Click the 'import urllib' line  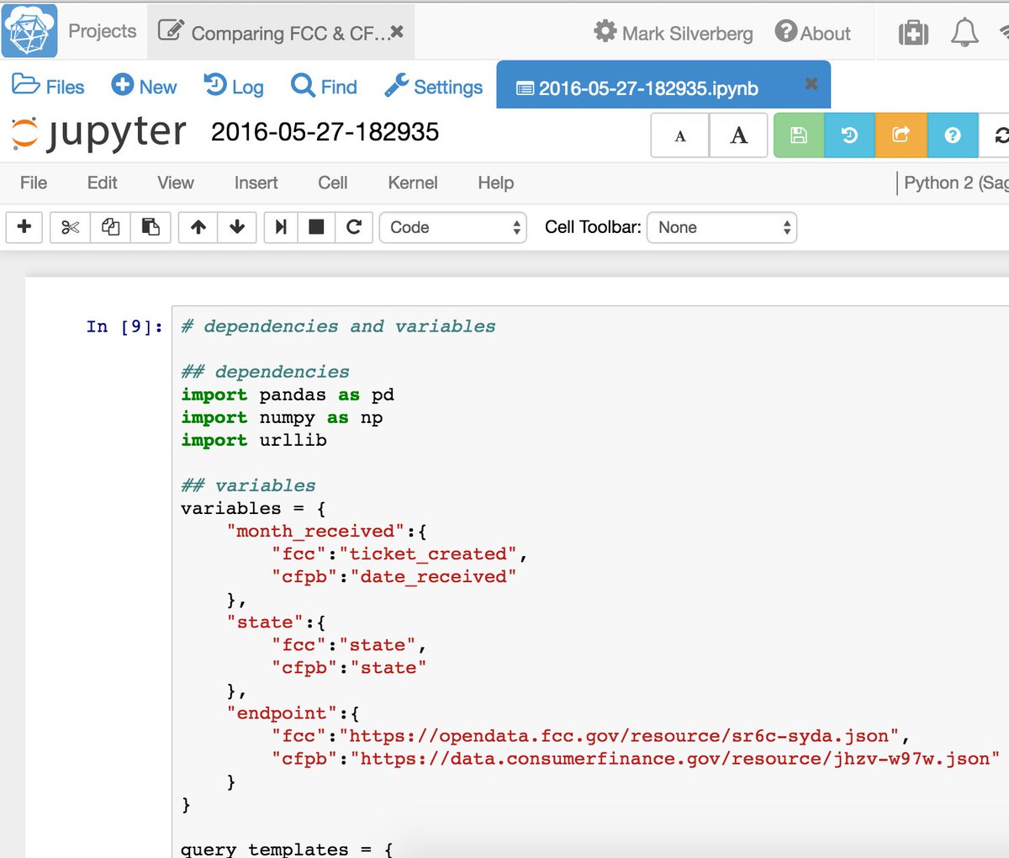tap(254, 440)
